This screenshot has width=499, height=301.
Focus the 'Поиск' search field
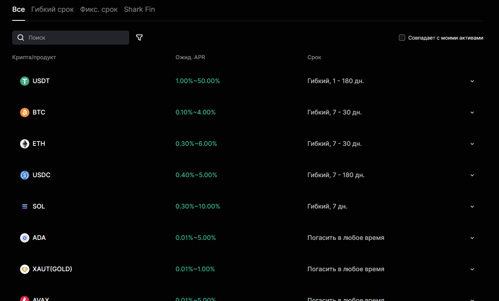pyautogui.click(x=71, y=38)
